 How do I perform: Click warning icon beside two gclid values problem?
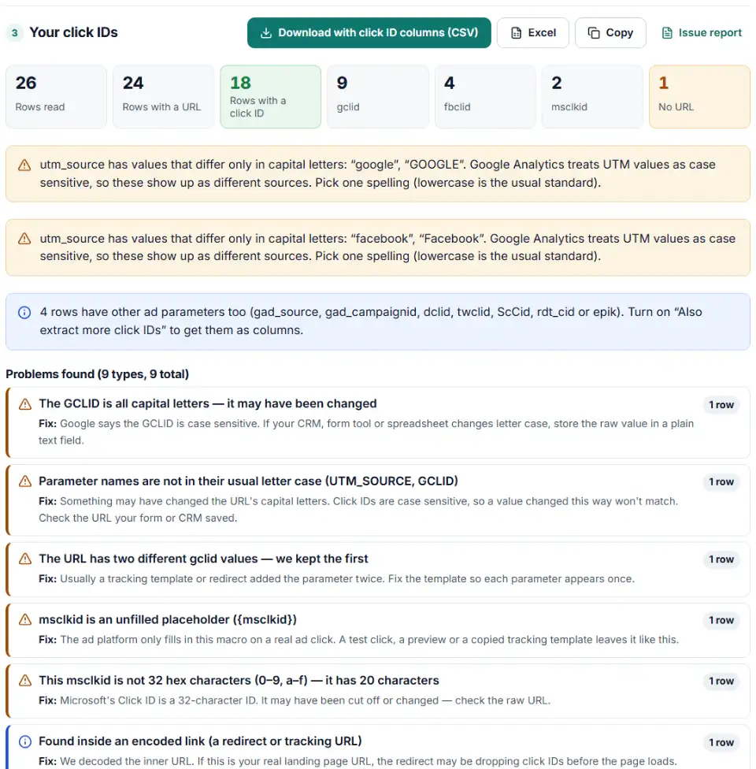click(25, 559)
